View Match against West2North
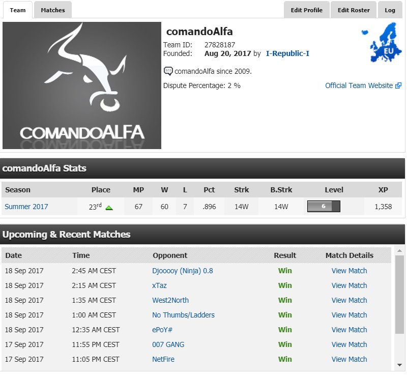Screen dimensions: 407x376 click(x=349, y=300)
